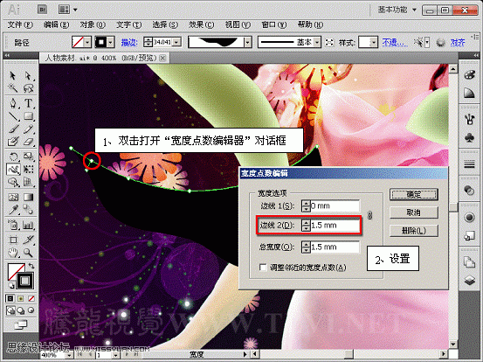Select the Rectangle tool
This screenshot has height=362, width=483.
(x=28, y=116)
